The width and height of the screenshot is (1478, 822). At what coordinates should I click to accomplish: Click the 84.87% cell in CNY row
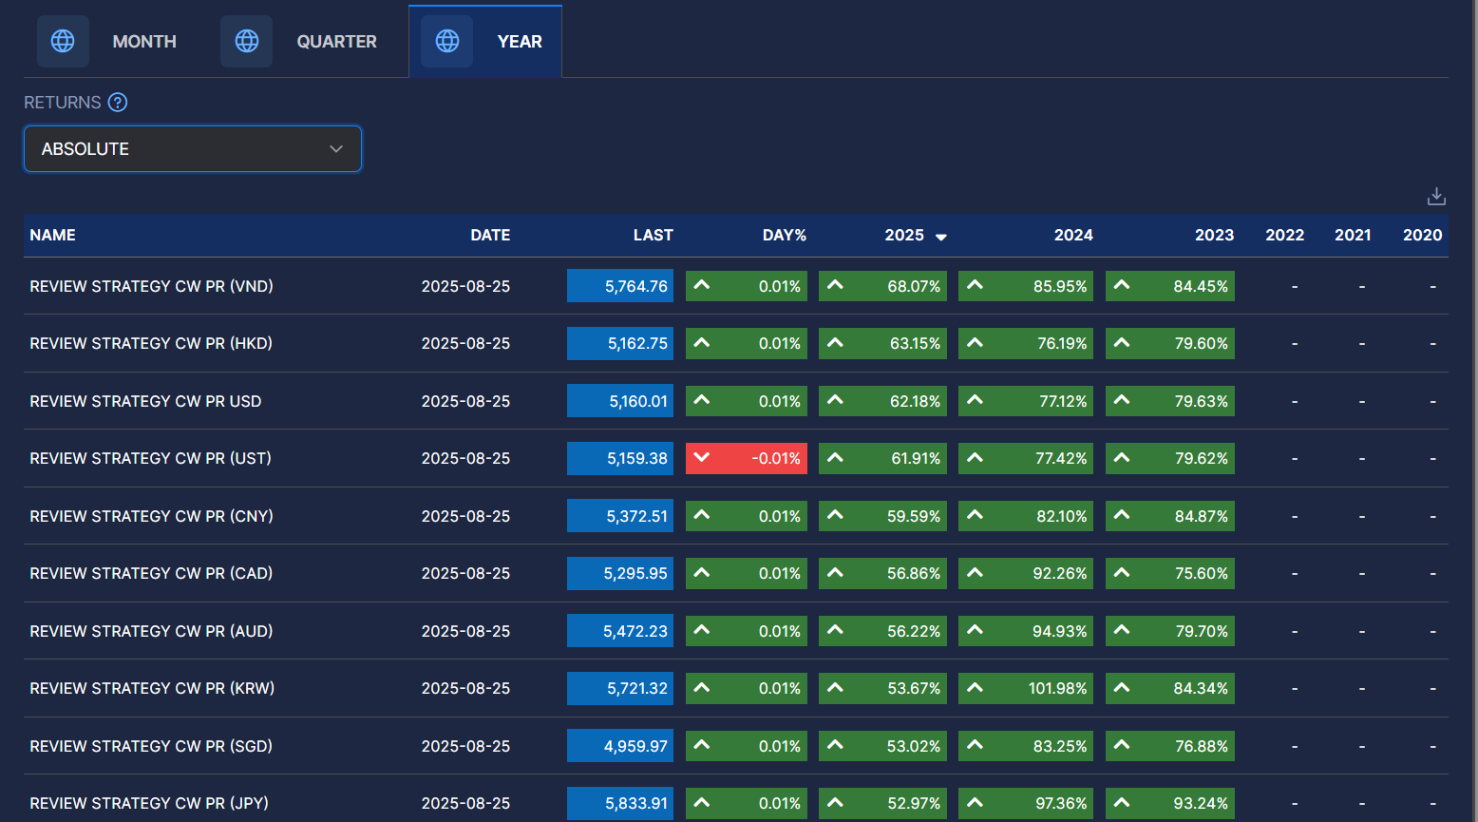click(x=1170, y=515)
